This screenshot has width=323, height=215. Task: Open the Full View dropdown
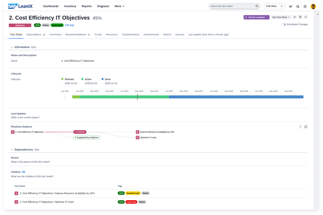pyautogui.click(x=274, y=6)
